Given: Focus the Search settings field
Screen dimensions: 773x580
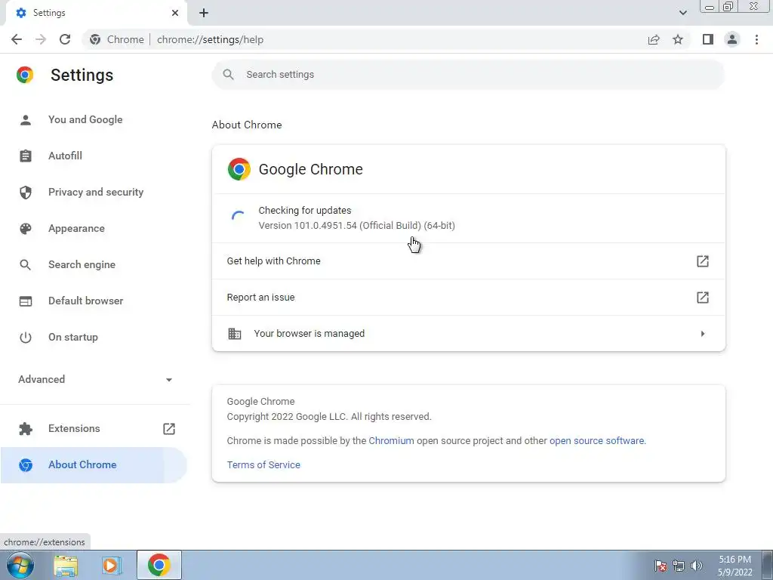Looking at the screenshot, I should [x=468, y=75].
